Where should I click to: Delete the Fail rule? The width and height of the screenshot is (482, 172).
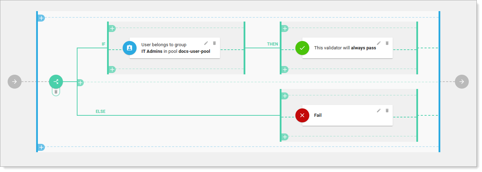point(387,110)
